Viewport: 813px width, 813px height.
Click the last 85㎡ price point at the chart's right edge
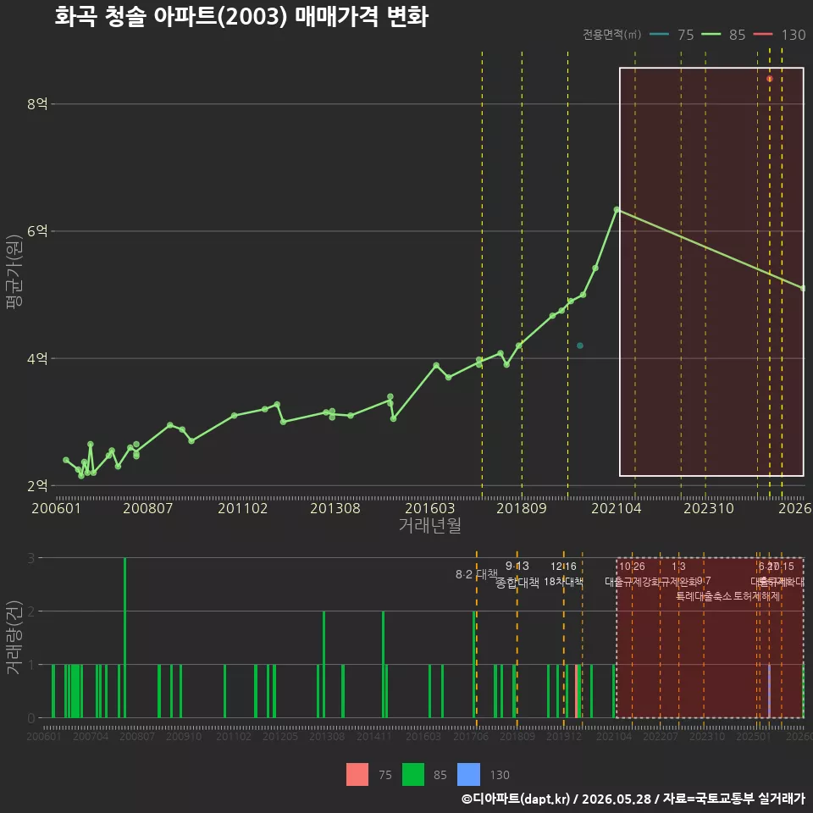pyautogui.click(x=803, y=288)
